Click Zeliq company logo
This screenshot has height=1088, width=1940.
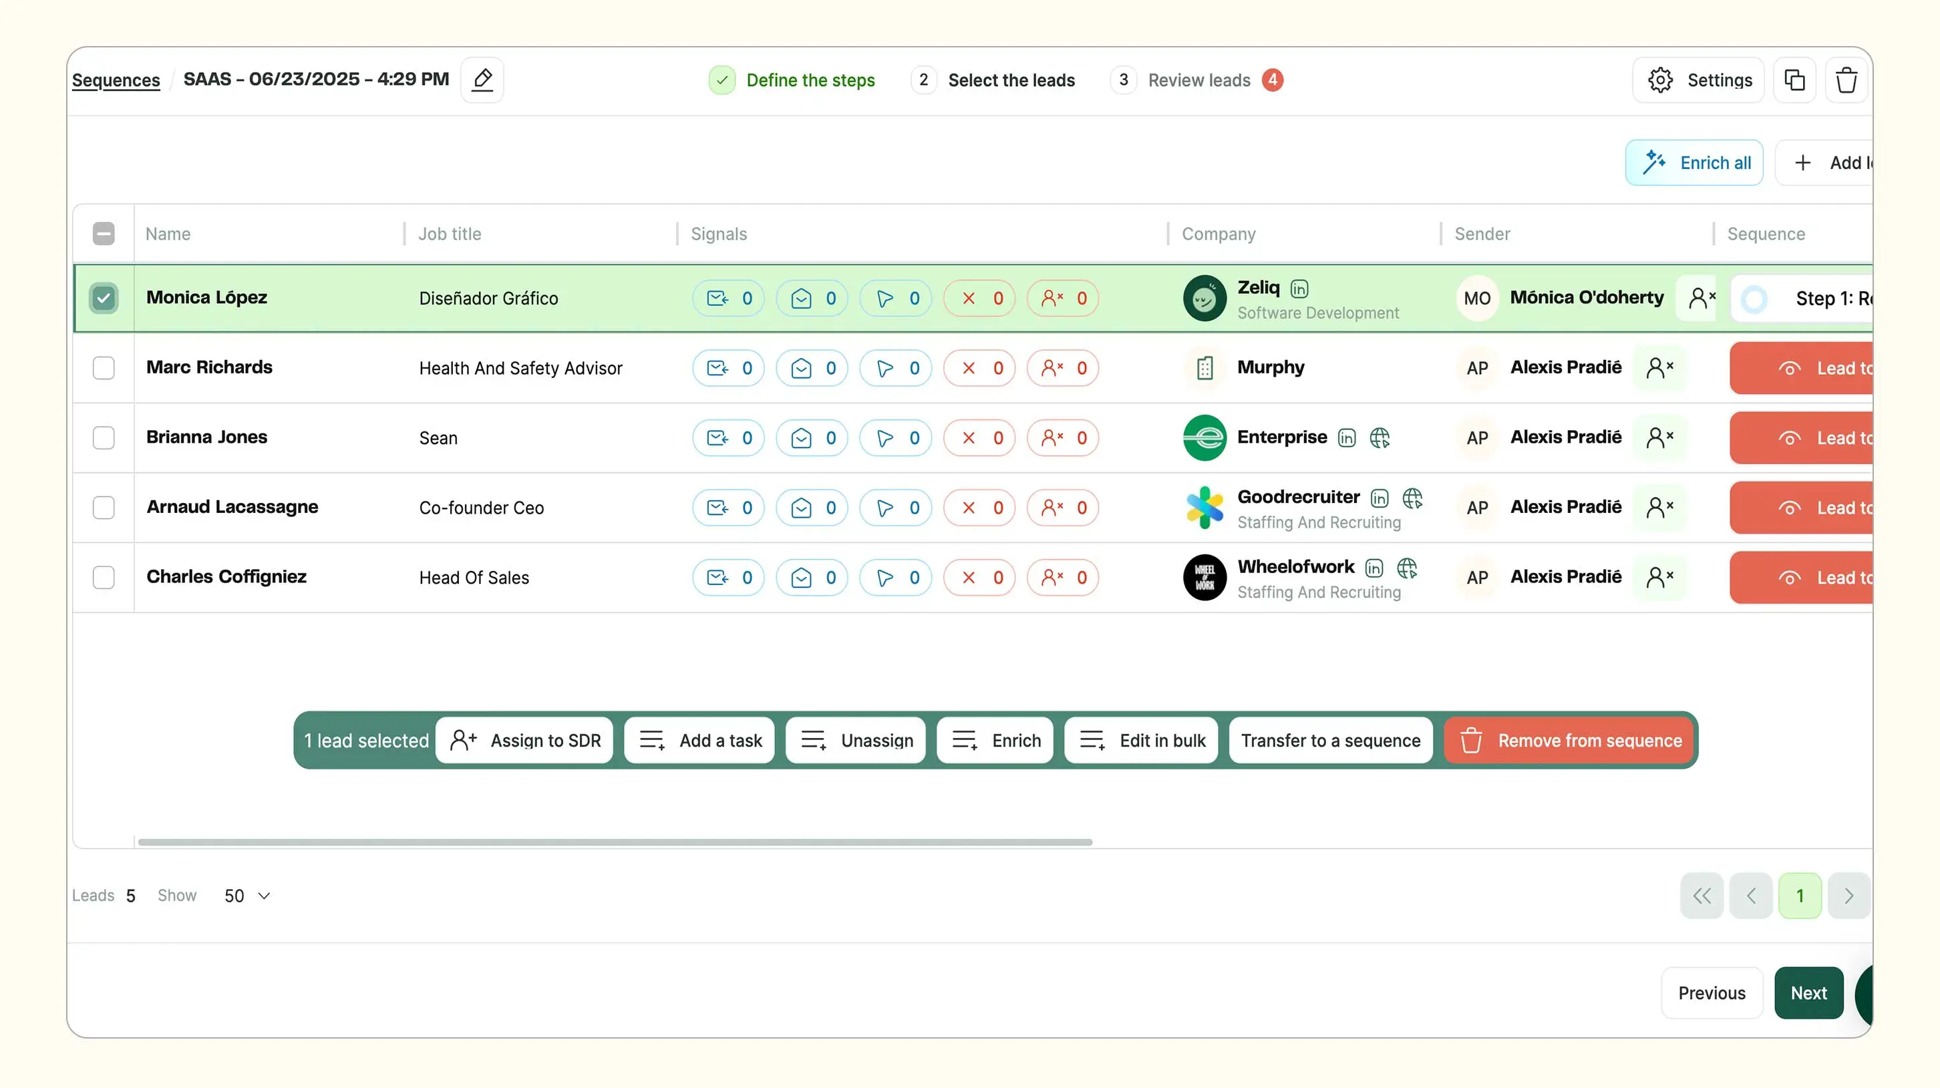pyautogui.click(x=1204, y=298)
